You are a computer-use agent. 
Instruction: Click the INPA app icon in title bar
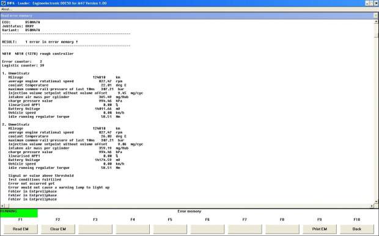(x=3, y=3)
